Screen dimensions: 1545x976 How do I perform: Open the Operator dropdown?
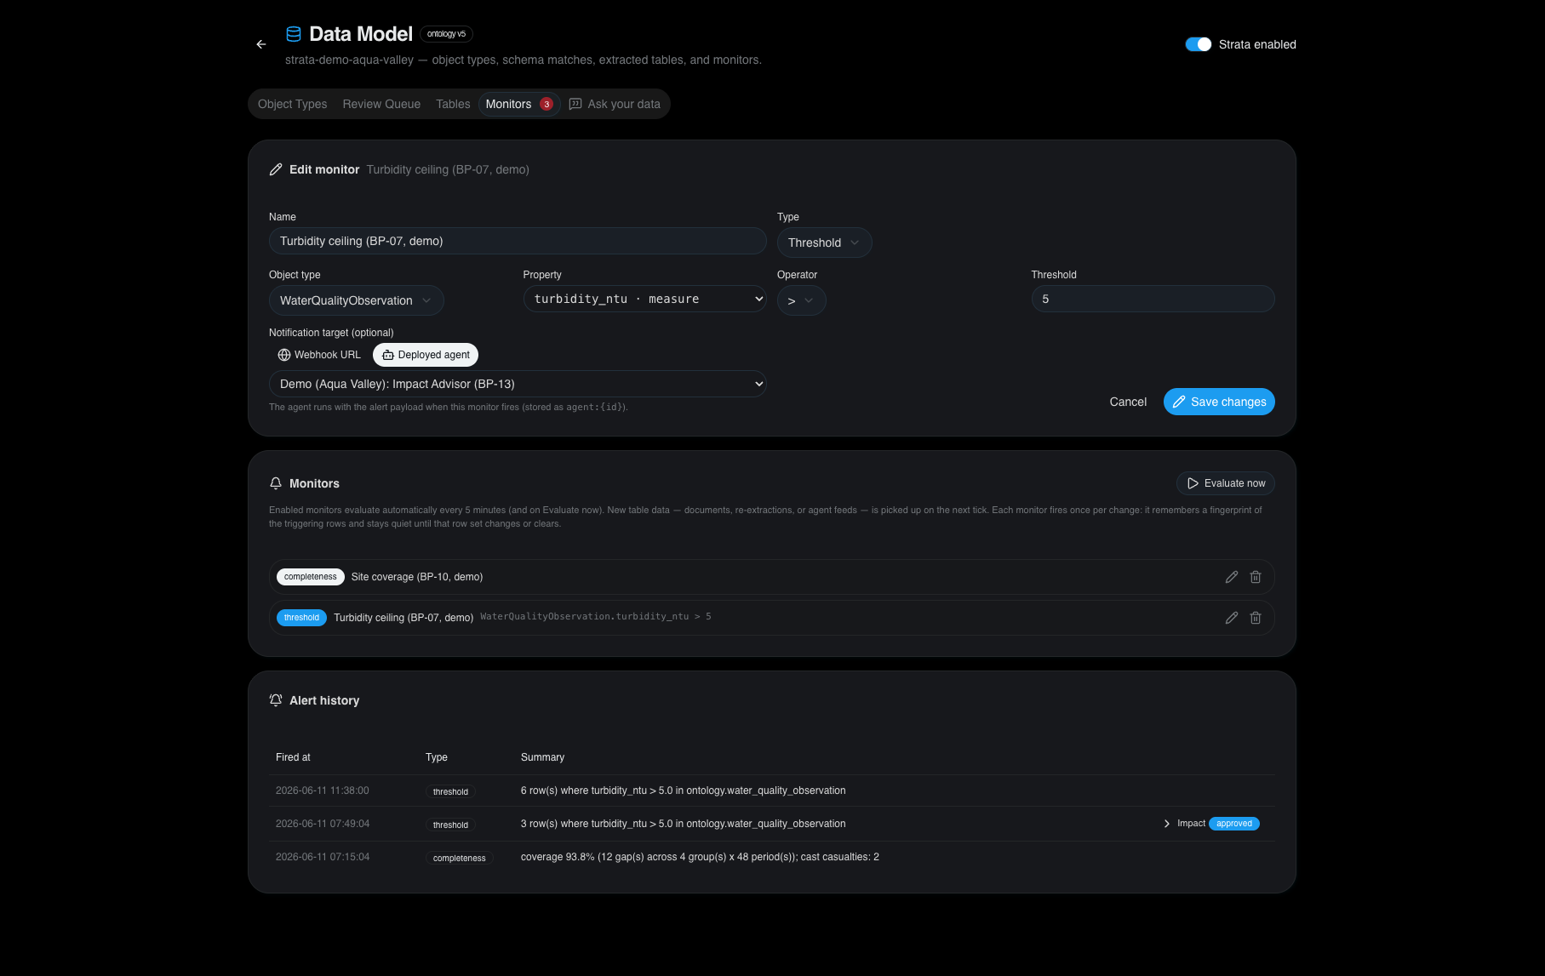click(x=801, y=300)
